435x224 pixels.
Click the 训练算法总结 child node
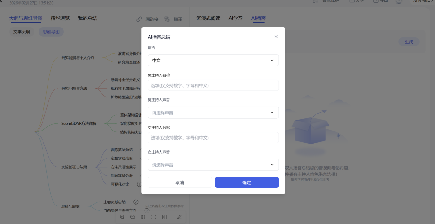click(122, 149)
